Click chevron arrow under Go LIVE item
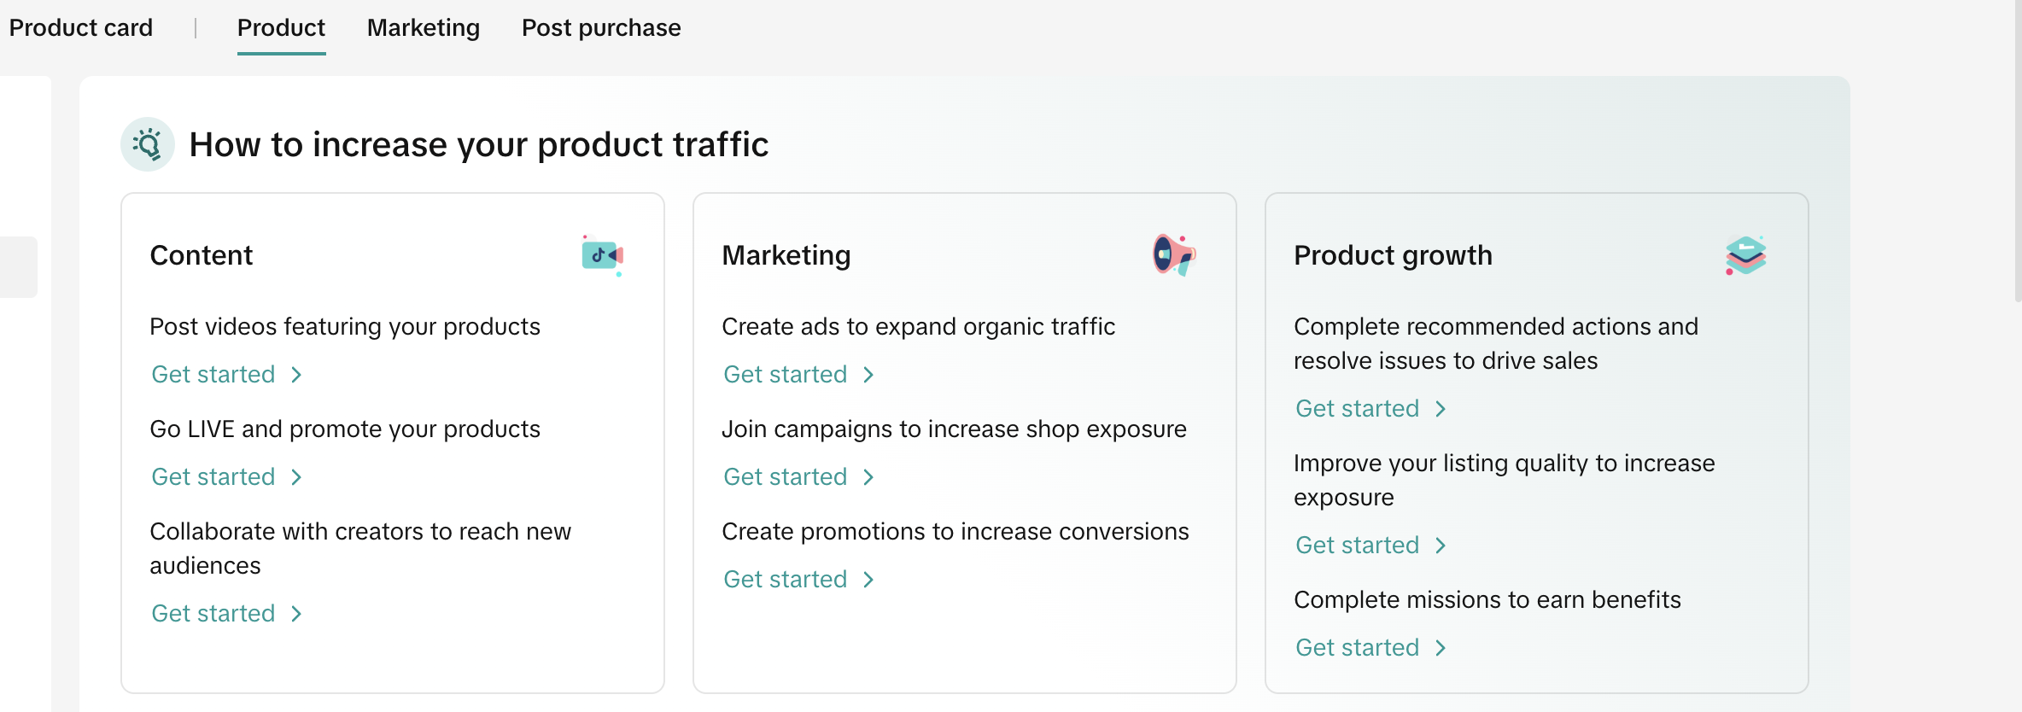 (x=296, y=477)
